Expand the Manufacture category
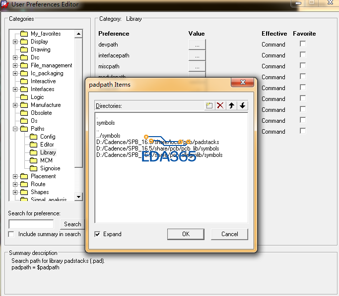Image resolution: width=339 pixels, height=296 pixels. point(15,105)
